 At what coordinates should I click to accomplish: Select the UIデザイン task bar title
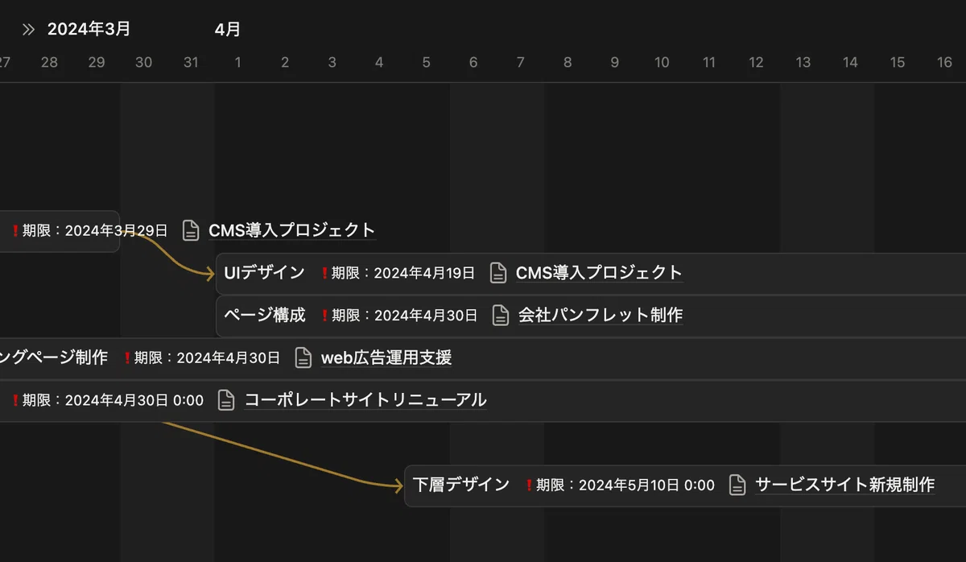[264, 272]
